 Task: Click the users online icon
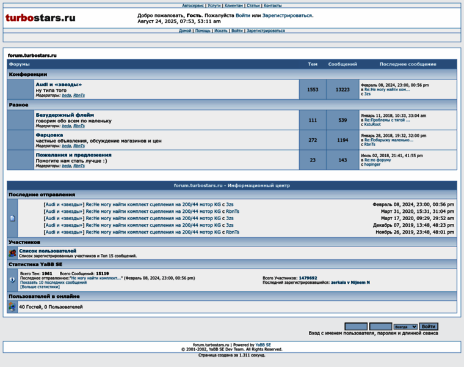[12, 307]
